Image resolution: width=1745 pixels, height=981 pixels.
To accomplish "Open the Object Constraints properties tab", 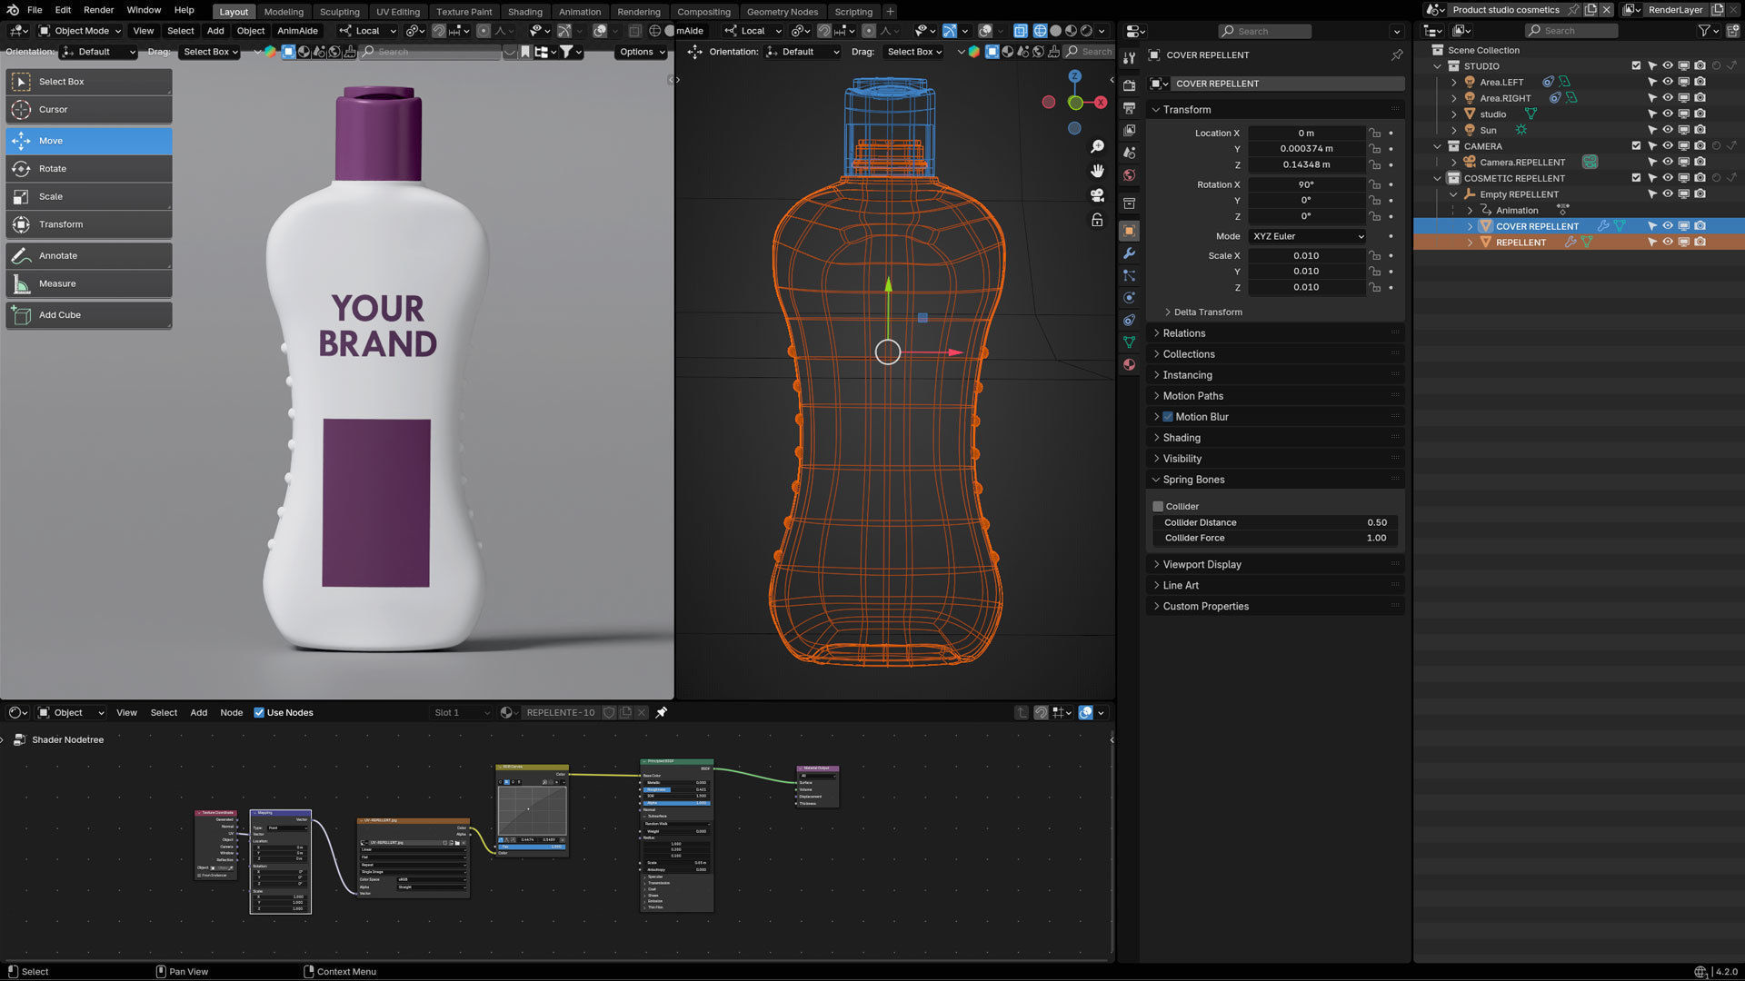I will coord(1129,321).
